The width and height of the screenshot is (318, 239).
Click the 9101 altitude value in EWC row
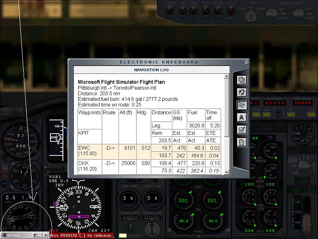coord(130,148)
